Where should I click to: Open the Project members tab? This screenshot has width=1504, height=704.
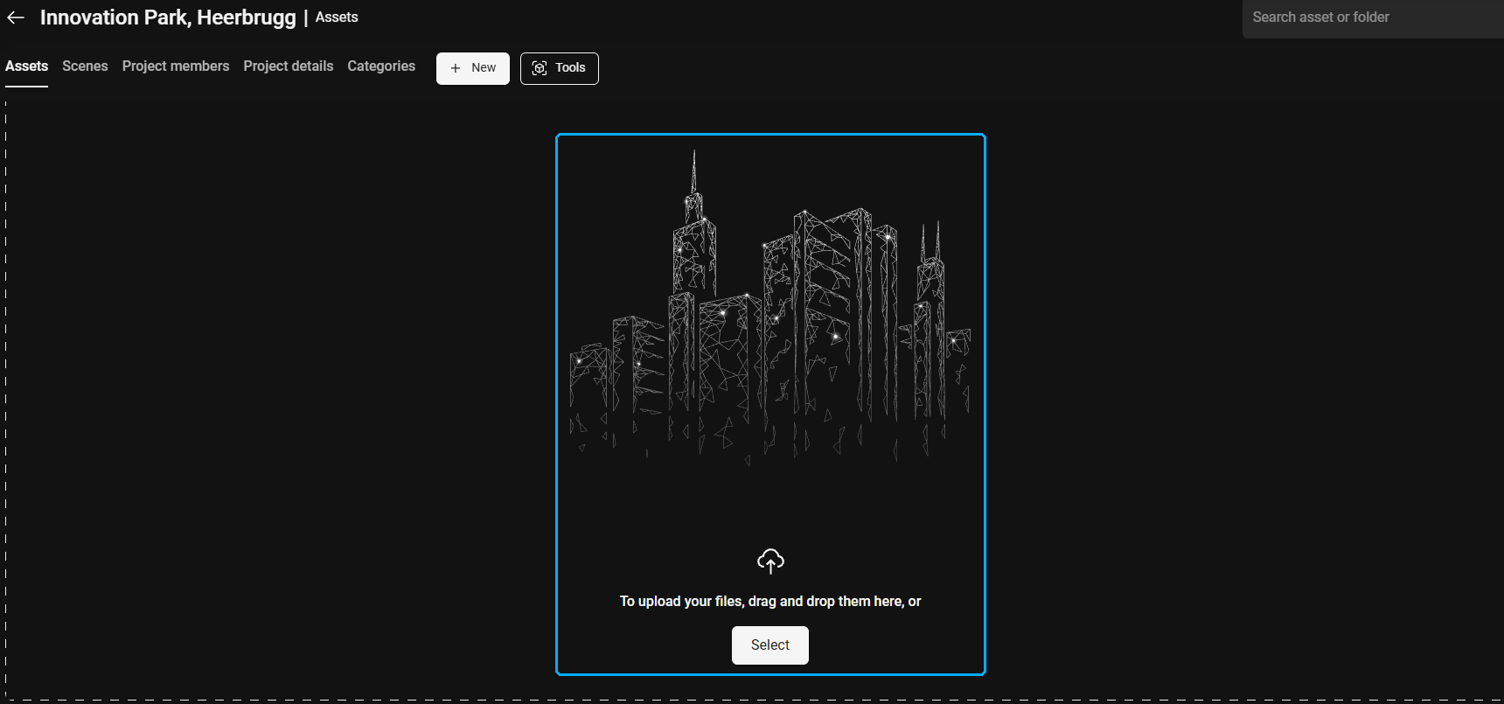(x=176, y=66)
